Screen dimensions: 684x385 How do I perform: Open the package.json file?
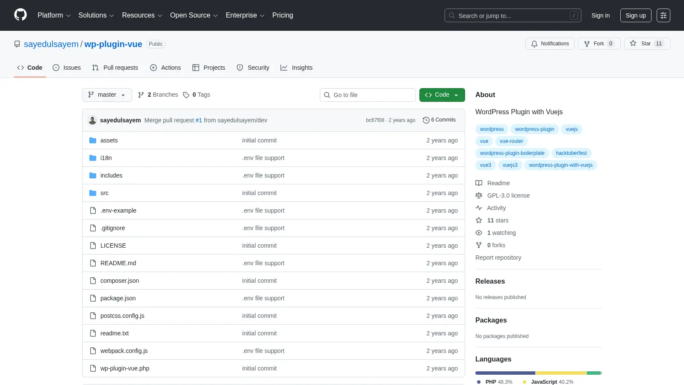(118, 298)
